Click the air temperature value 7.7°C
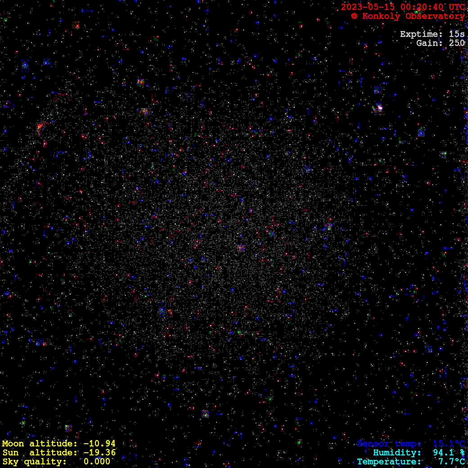 (x=451, y=462)
